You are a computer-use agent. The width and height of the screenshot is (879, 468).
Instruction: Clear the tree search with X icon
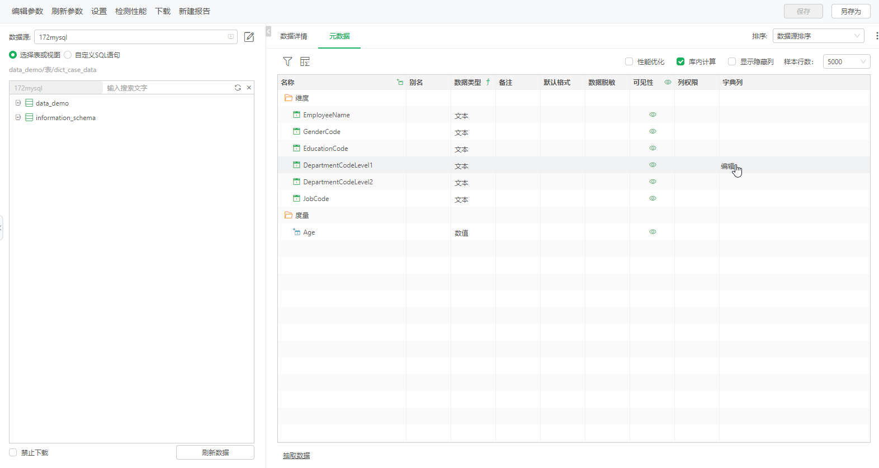[x=249, y=88]
